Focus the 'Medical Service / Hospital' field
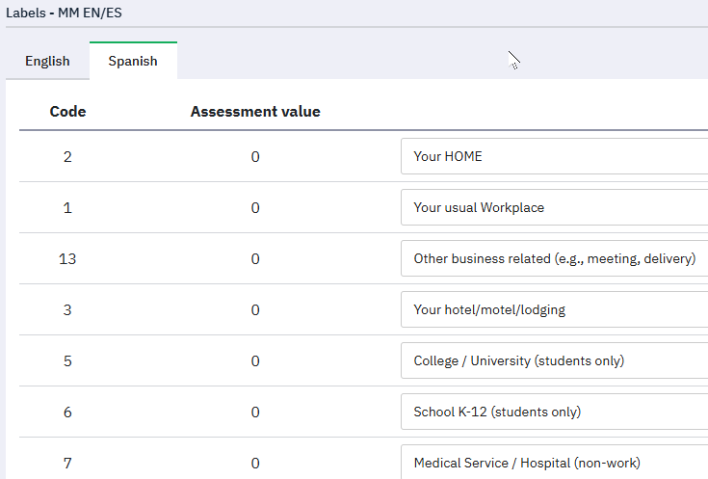 point(554,463)
